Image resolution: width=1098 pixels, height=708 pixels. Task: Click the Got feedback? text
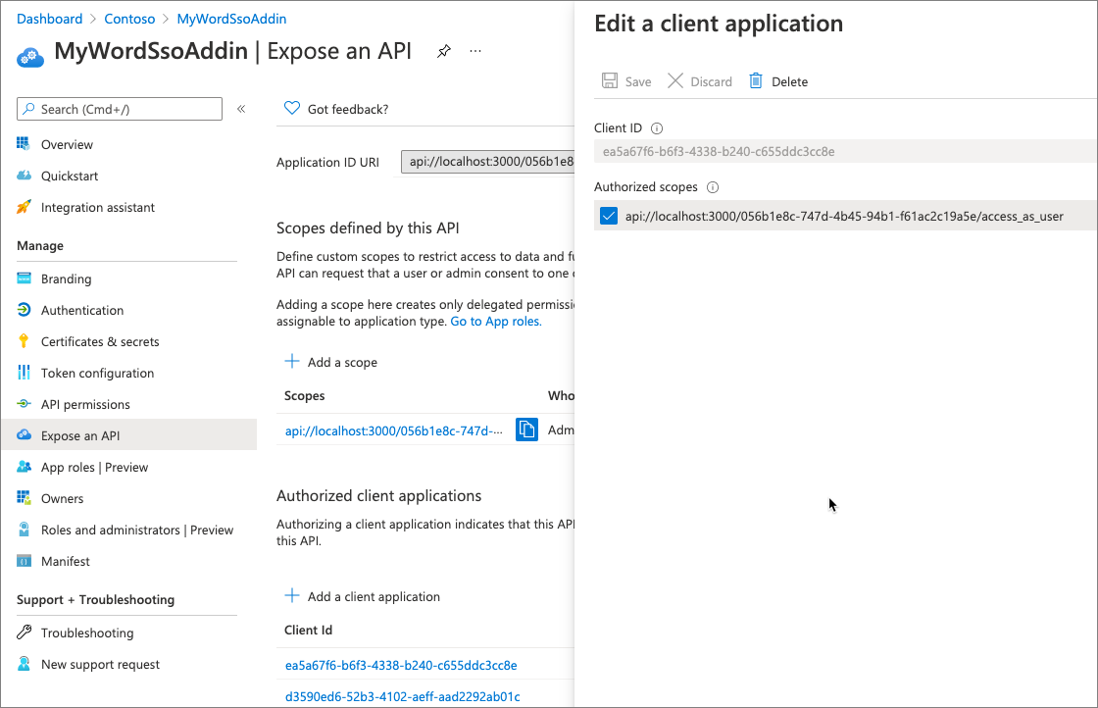348,109
